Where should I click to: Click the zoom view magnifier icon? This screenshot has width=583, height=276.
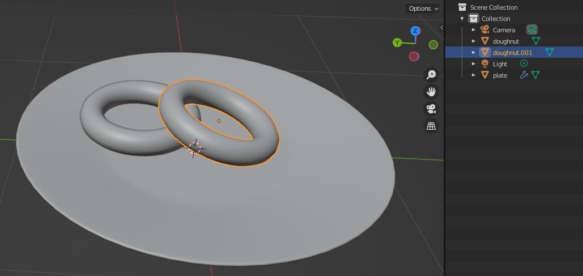(x=431, y=74)
